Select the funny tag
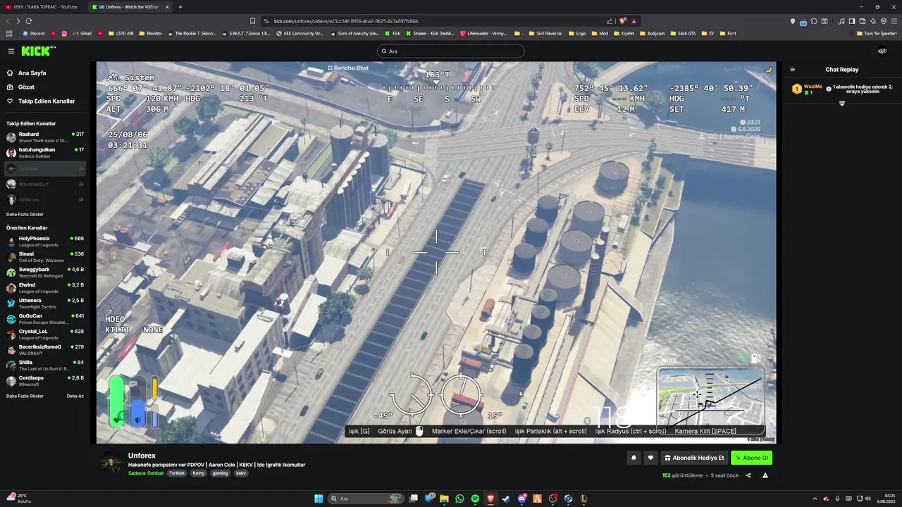Viewport: 902px width, 507px height. click(198, 473)
